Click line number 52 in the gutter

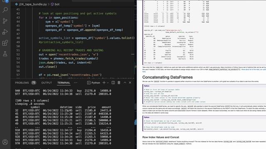(x=18, y=54)
